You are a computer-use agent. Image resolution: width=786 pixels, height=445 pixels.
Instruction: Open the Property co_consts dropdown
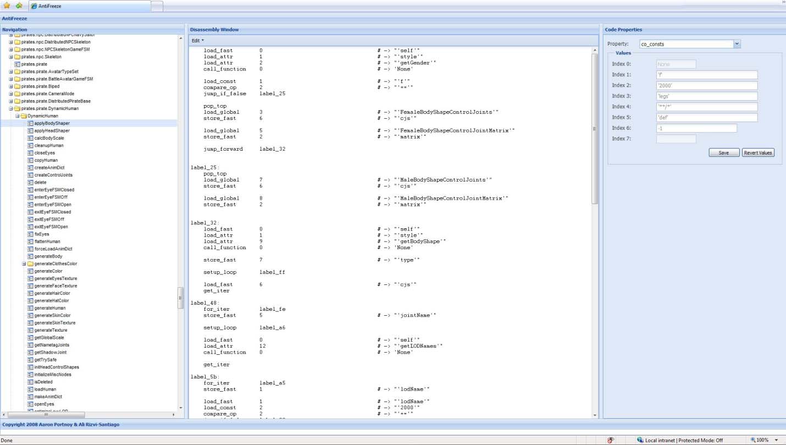737,44
